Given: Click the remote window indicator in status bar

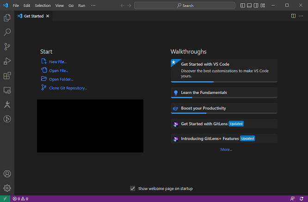Looking at the screenshot, I should click(x=5, y=199).
